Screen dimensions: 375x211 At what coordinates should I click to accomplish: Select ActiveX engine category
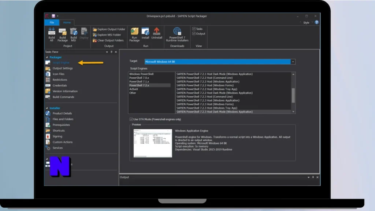click(x=134, y=89)
